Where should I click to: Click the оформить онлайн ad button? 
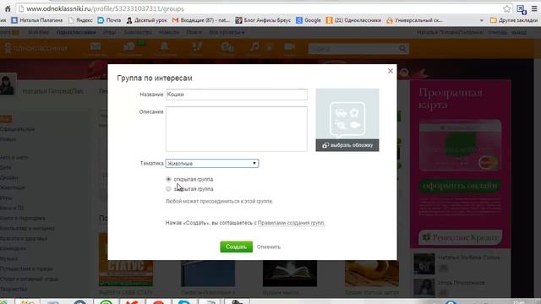click(x=460, y=186)
